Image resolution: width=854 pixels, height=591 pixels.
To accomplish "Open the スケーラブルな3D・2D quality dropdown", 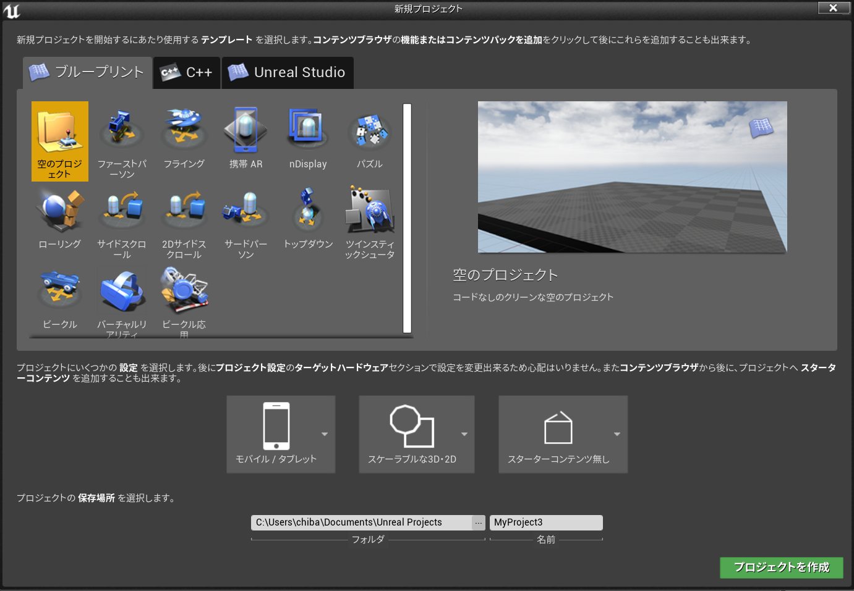I will 464,434.
